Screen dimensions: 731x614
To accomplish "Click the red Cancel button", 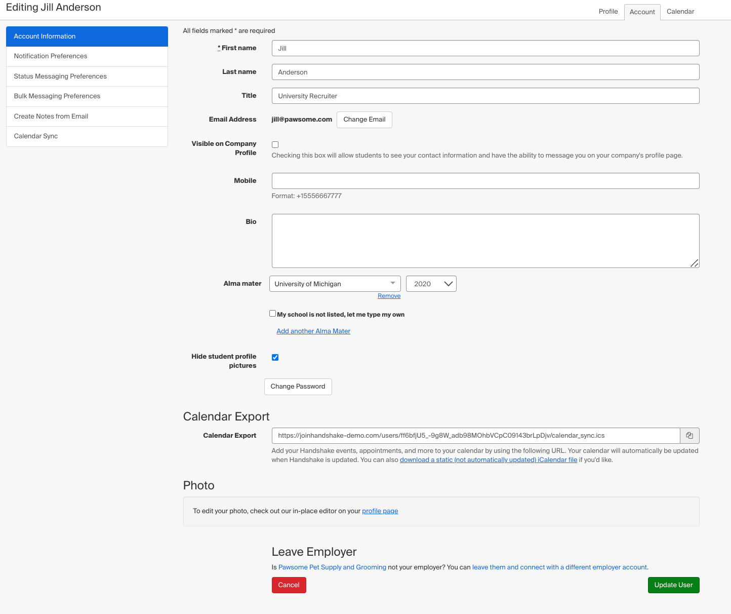I will 289,585.
